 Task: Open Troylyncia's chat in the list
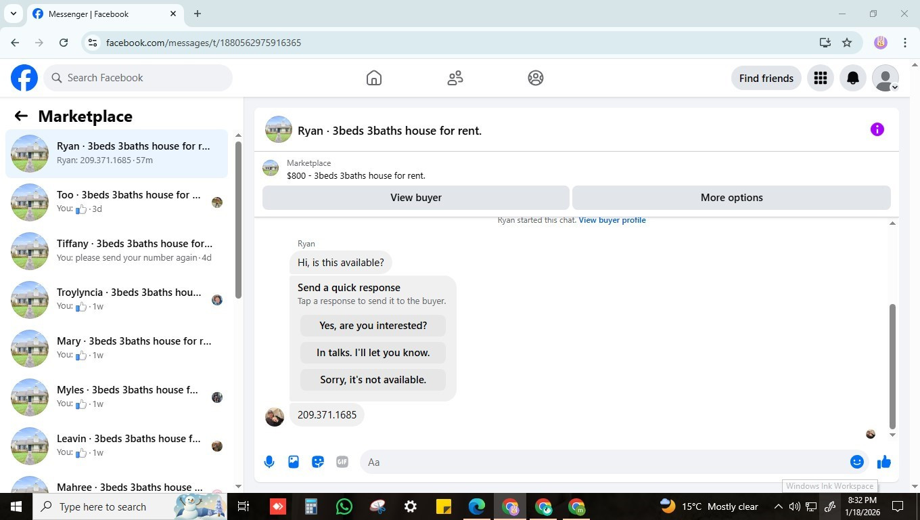click(117, 300)
